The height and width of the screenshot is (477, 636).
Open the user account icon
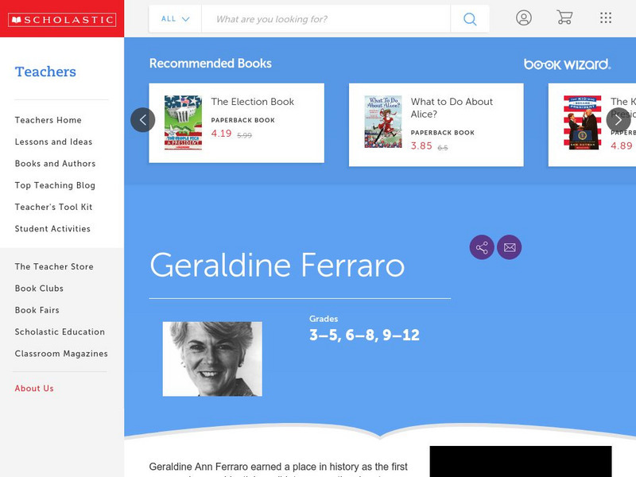[x=523, y=17]
